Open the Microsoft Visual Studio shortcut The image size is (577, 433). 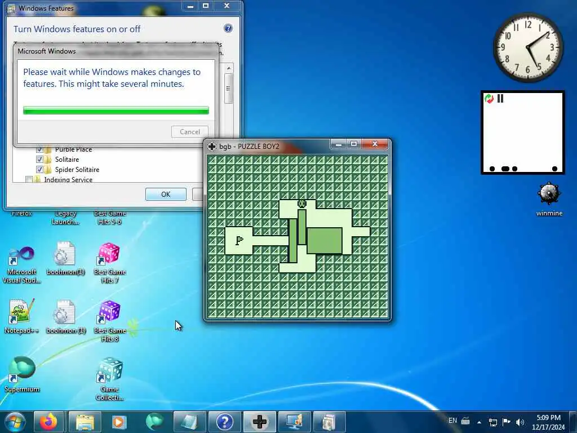pos(22,264)
